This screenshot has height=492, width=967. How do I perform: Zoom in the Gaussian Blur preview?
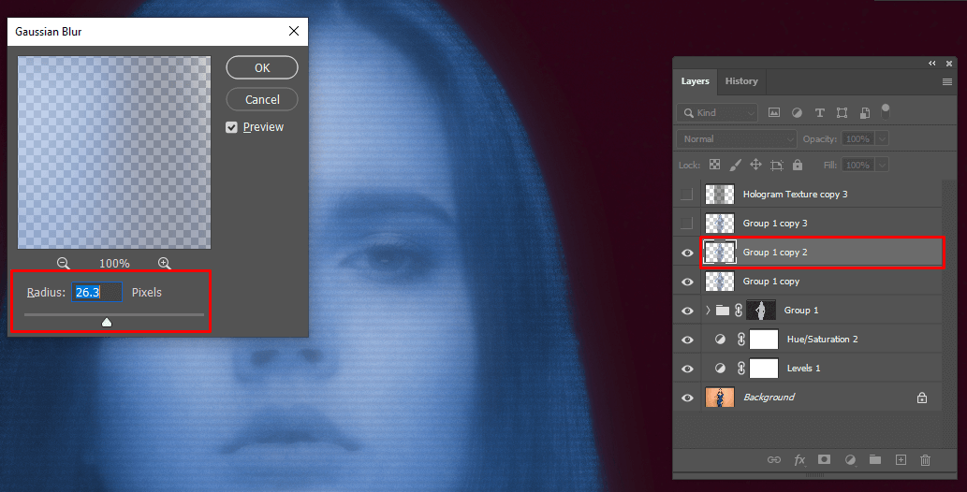(164, 263)
